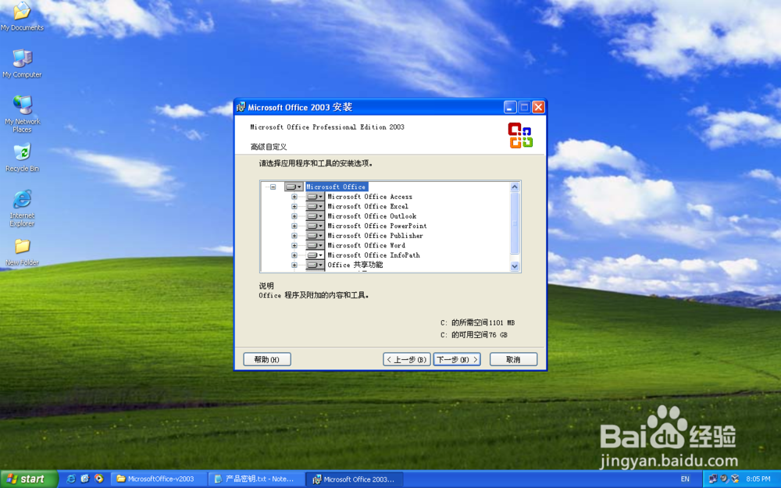Open install option dropdown for Office 共享功能
781x488 pixels.
(315, 265)
